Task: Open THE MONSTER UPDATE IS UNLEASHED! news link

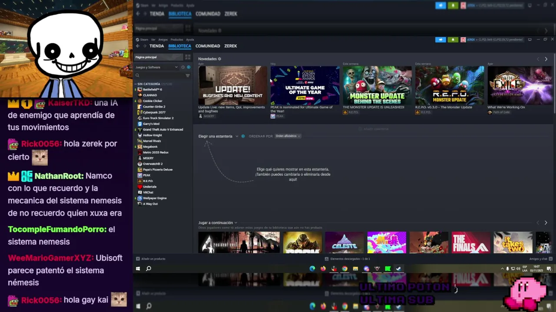Action: coord(373,107)
